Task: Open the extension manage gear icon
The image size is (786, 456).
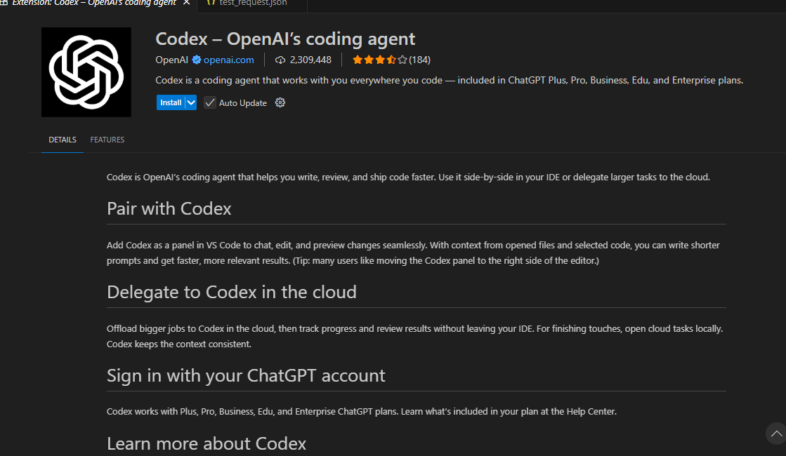Action: tap(280, 102)
